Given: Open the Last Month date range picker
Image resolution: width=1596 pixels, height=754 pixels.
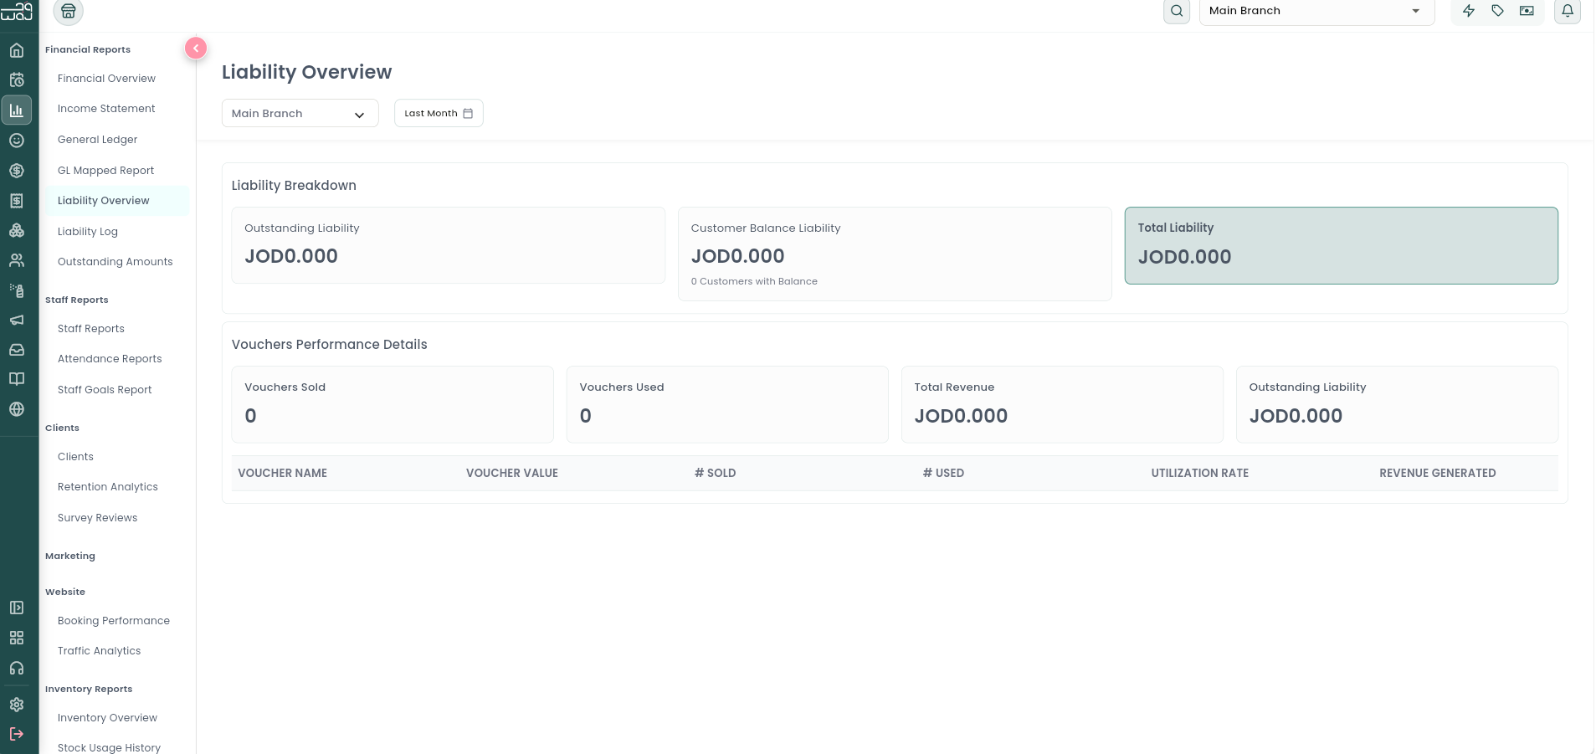Looking at the screenshot, I should click(439, 113).
